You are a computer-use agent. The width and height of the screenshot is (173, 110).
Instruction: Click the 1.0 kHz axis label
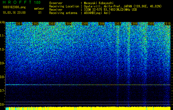click(2, 50)
